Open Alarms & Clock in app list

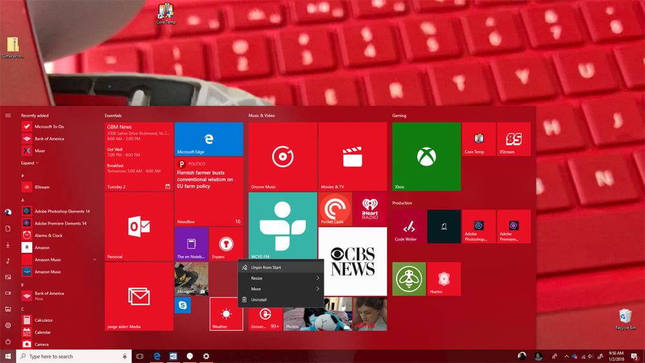[59, 235]
